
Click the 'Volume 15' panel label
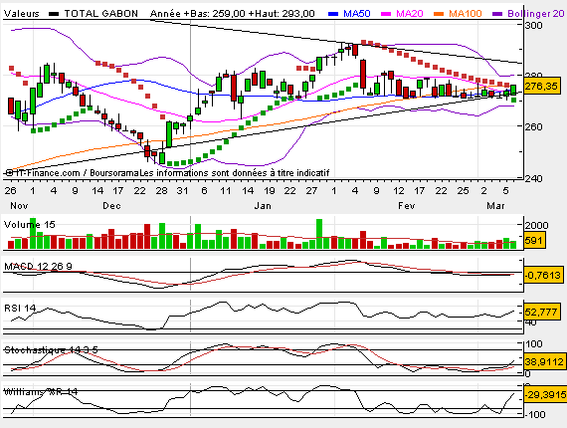click(29, 225)
